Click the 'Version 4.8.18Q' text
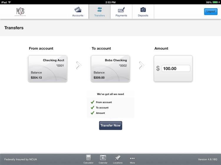Viewport: 221px width, 165px height. [x=207, y=159]
